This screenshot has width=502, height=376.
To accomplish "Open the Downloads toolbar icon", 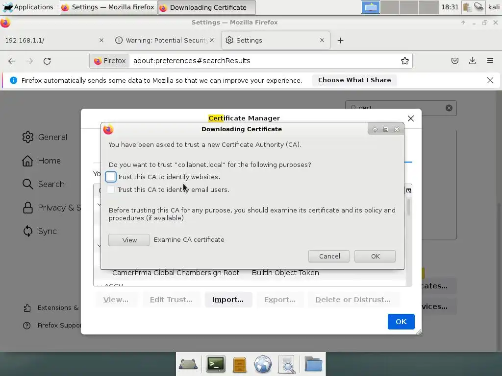I will [472, 61].
